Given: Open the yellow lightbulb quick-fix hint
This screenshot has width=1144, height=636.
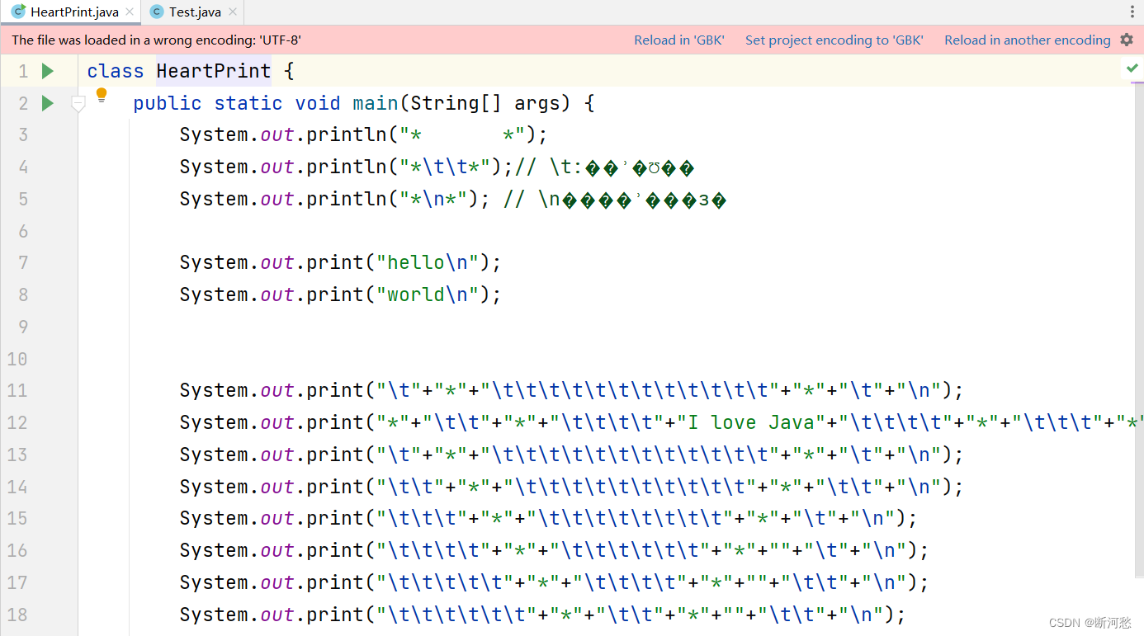Looking at the screenshot, I should point(102,95).
